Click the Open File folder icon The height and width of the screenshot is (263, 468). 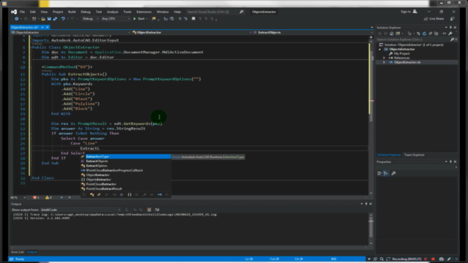[43, 19]
